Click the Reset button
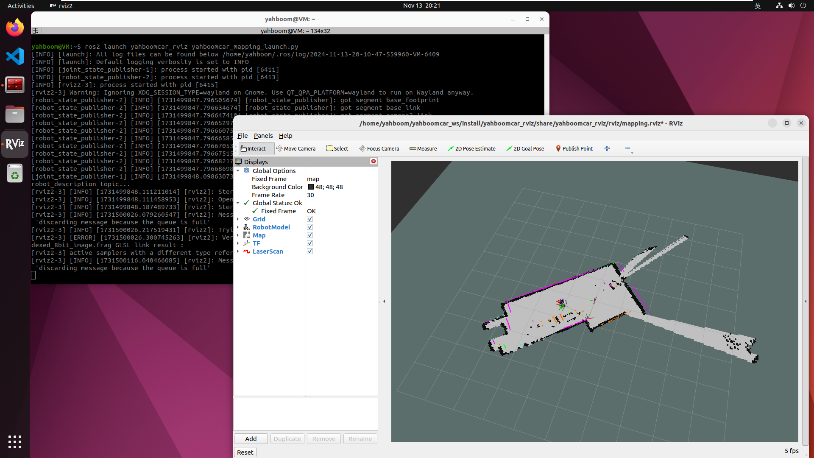Viewport: 814px width, 458px height. 245,452
